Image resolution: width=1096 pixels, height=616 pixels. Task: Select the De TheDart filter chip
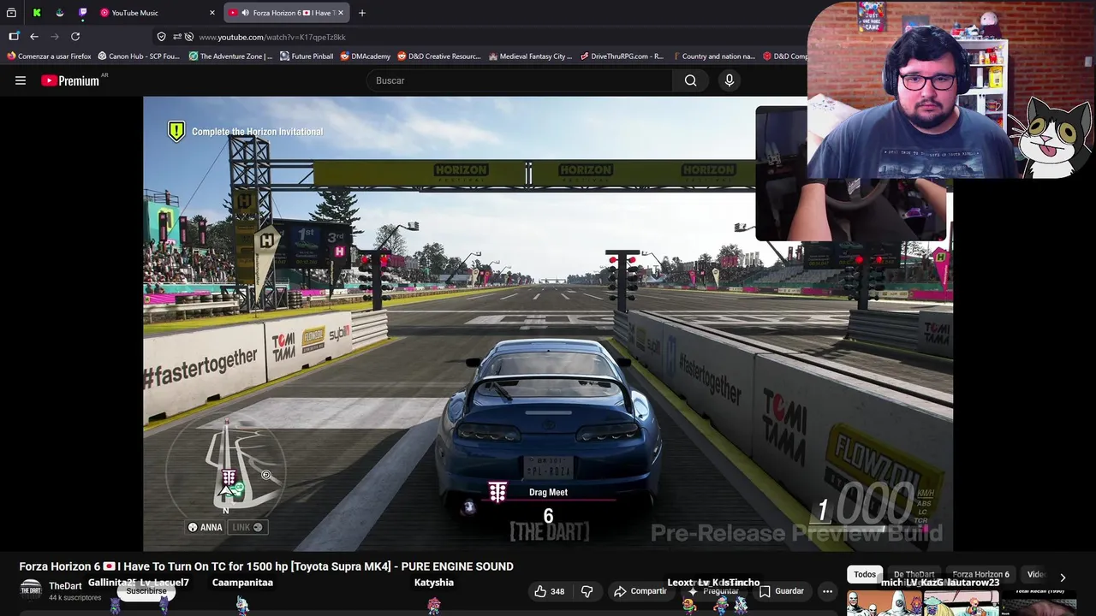point(914,575)
